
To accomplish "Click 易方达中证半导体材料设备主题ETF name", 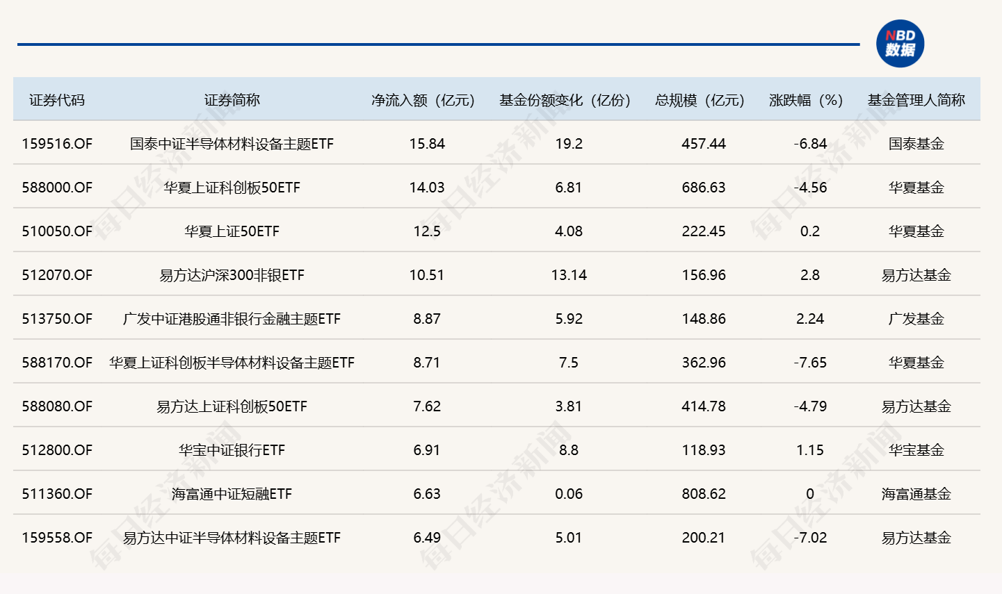I will [232, 538].
